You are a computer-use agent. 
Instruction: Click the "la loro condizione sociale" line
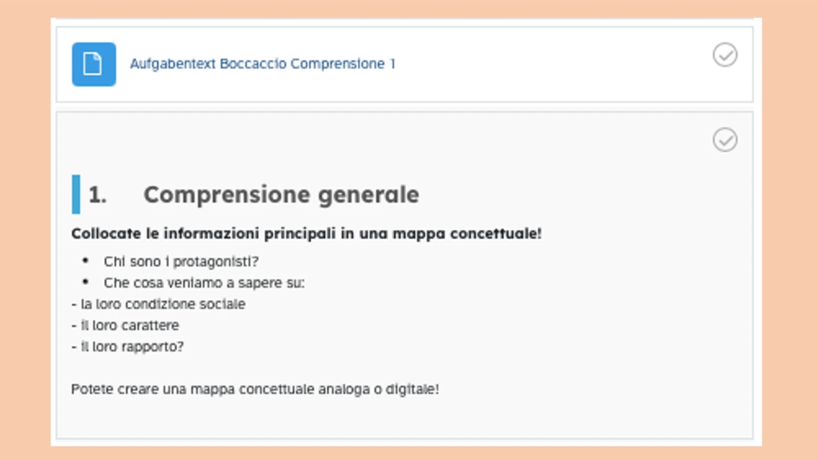pos(162,304)
